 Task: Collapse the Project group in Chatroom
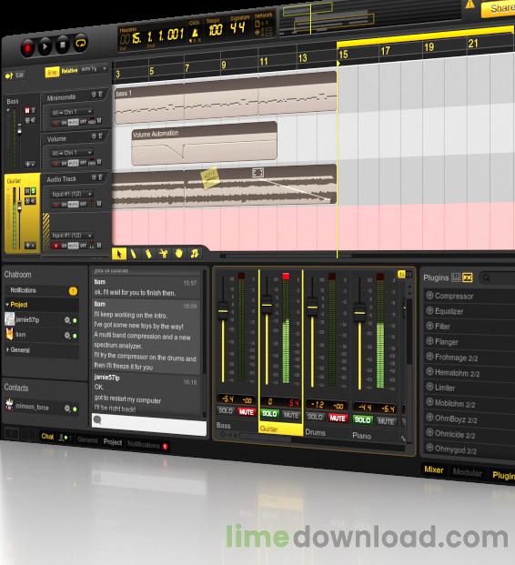click(x=7, y=305)
